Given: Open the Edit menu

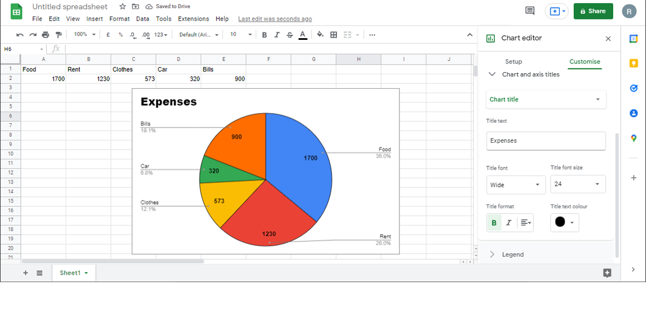Looking at the screenshot, I should (54, 19).
